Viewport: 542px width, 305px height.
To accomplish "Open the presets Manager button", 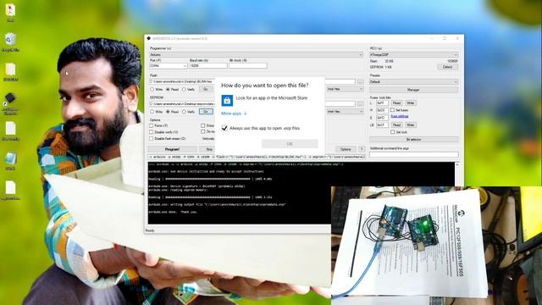I will (x=414, y=90).
